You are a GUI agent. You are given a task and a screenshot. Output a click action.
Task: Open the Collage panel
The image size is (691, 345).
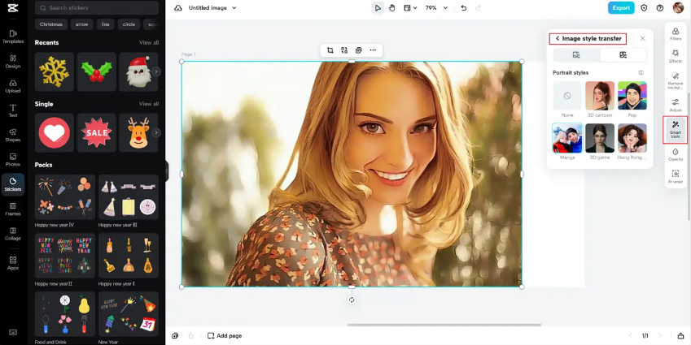click(13, 233)
